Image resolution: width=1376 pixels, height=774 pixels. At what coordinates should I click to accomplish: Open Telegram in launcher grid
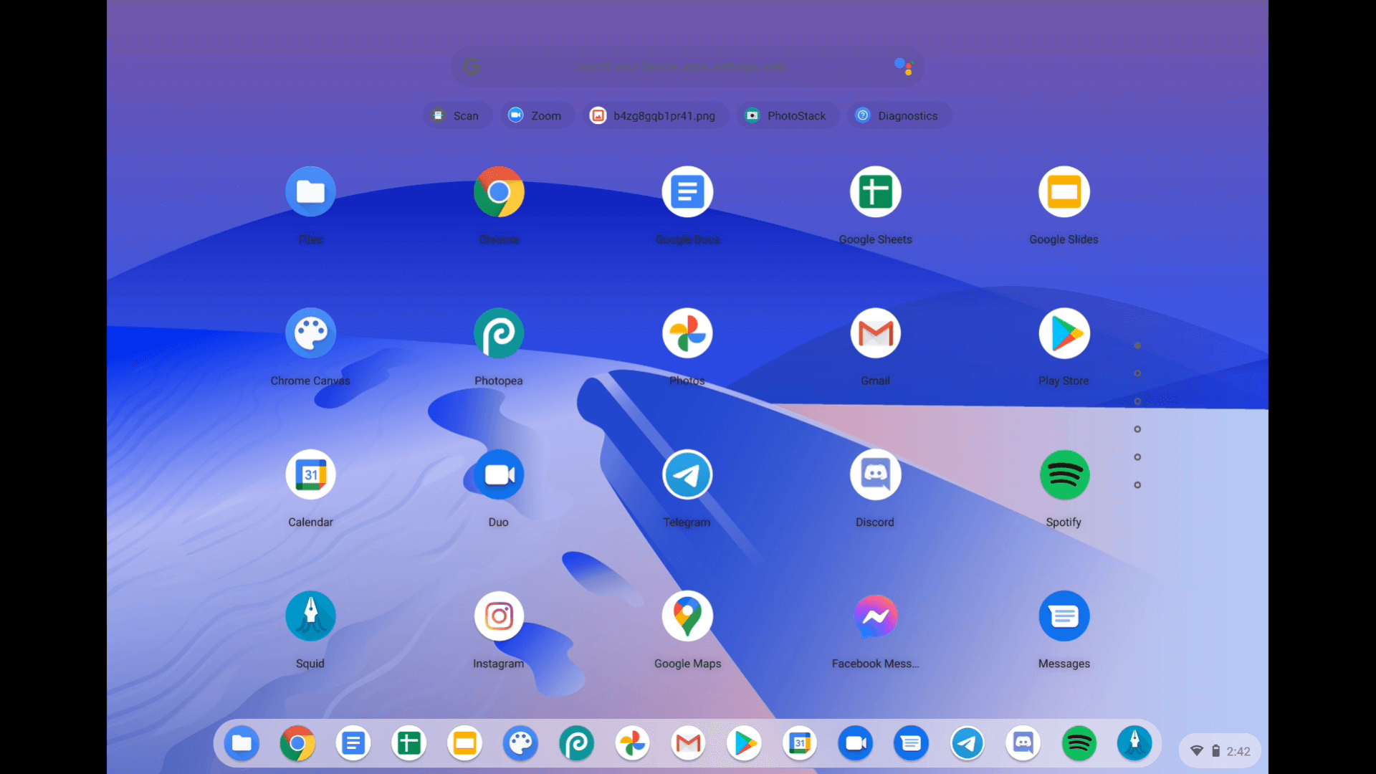[x=687, y=474]
